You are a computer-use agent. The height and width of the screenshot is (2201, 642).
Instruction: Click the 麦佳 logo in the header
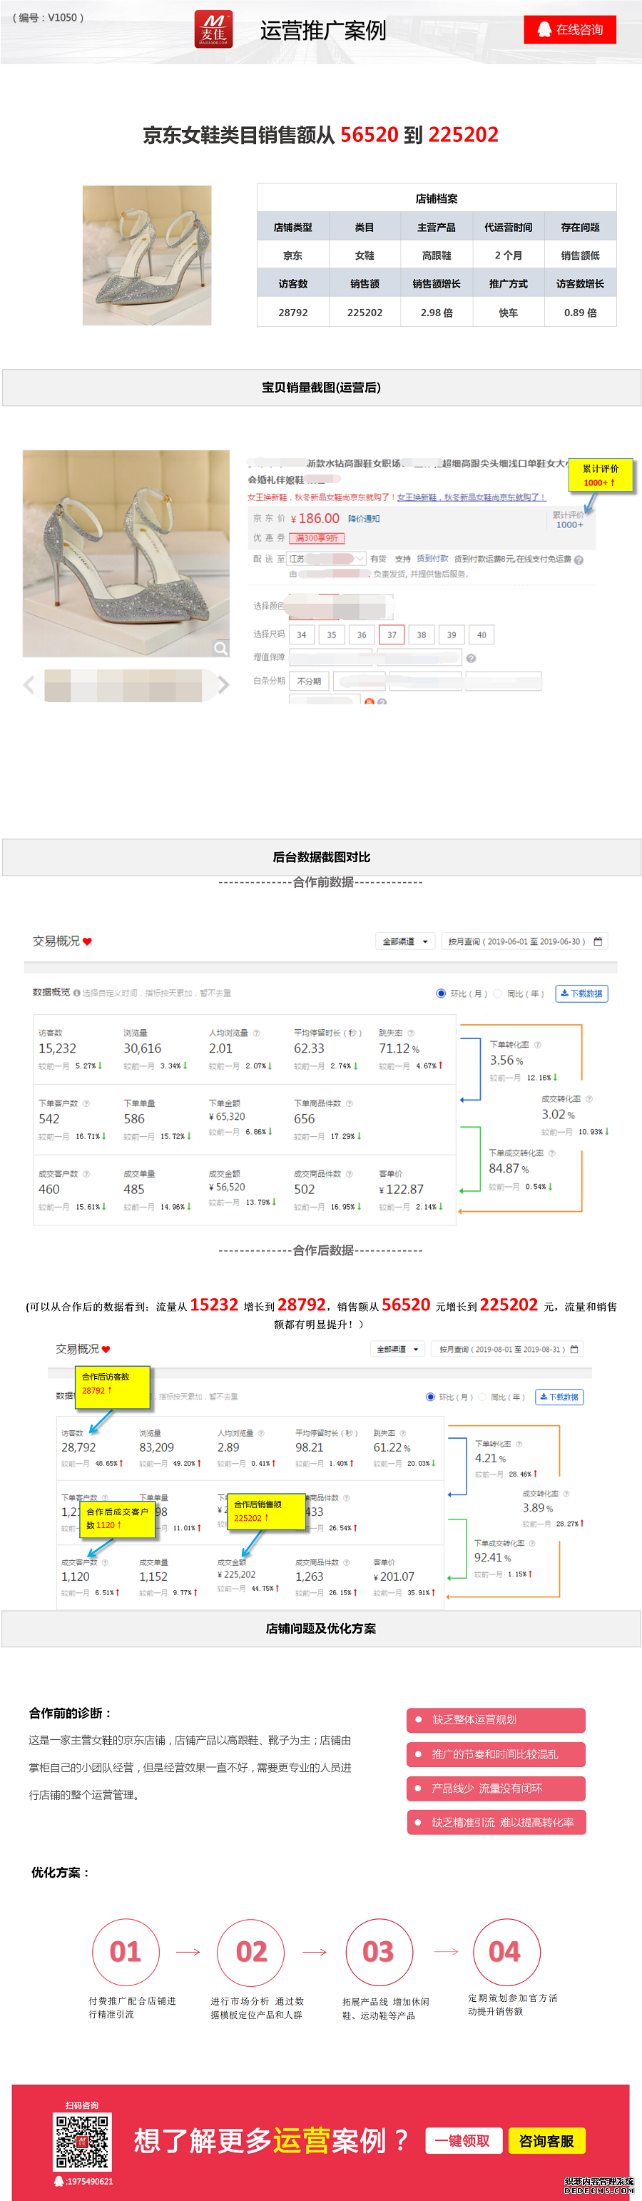(213, 30)
